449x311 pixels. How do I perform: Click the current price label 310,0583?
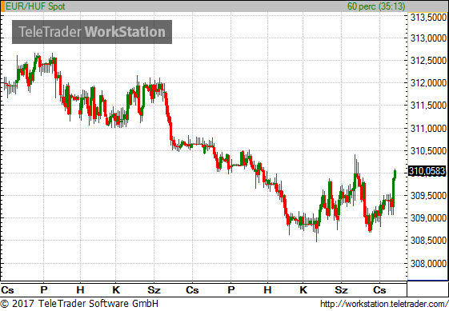(x=427, y=171)
